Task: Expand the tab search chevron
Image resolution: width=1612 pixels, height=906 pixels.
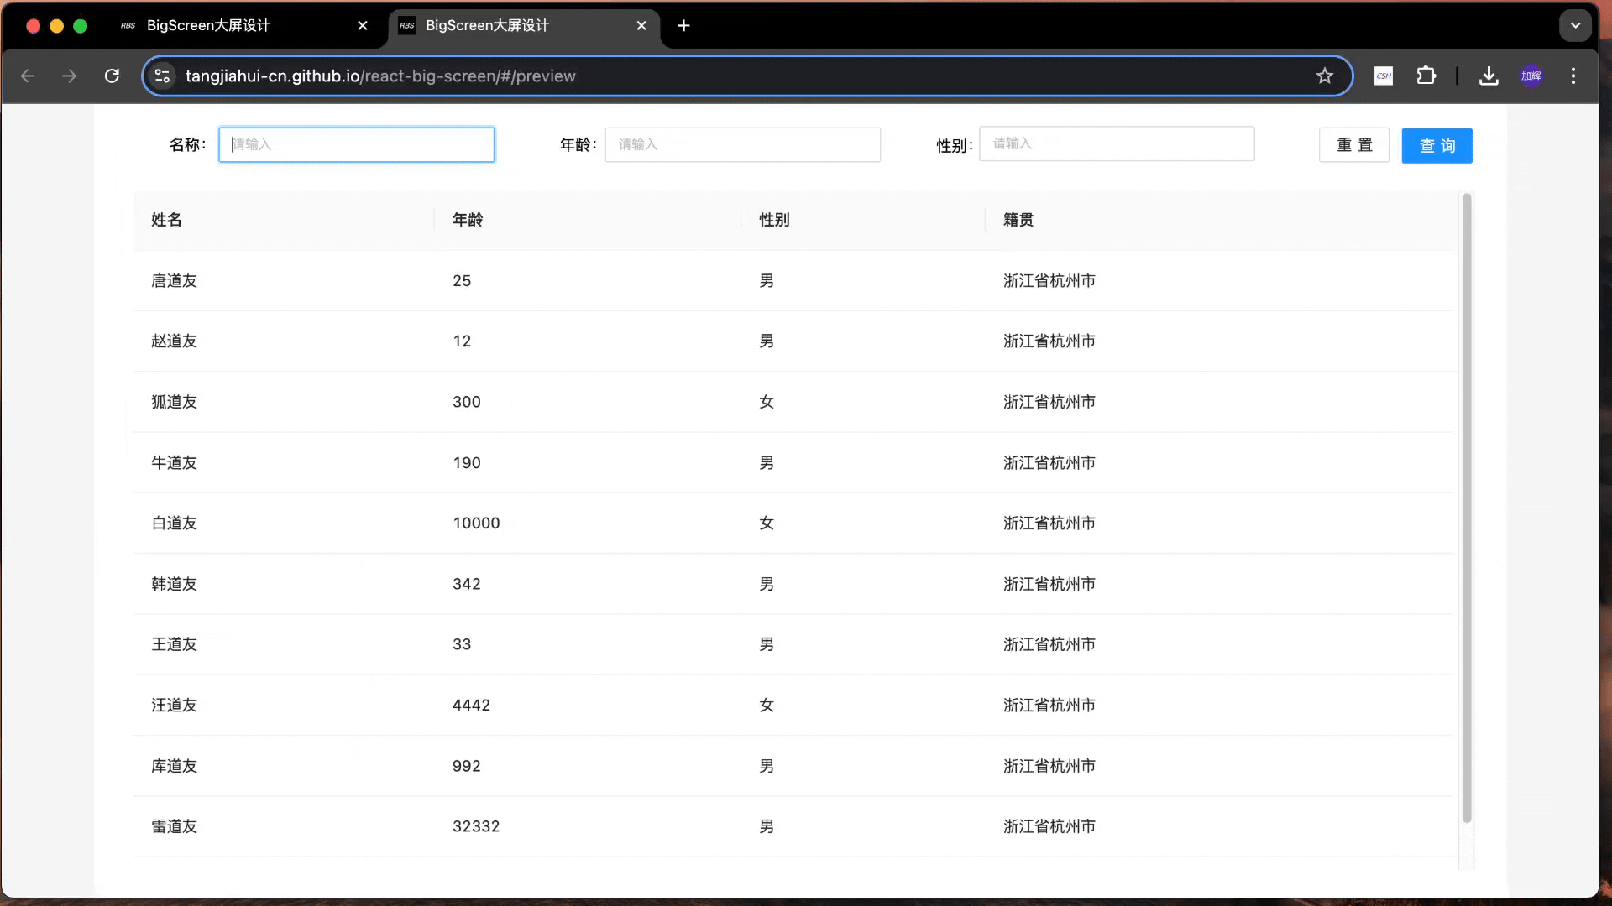Action: [x=1575, y=24]
